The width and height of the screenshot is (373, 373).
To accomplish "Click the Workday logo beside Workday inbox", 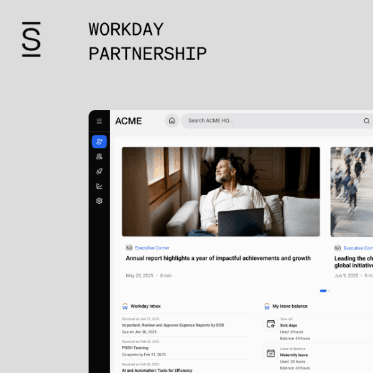I will [125, 306].
